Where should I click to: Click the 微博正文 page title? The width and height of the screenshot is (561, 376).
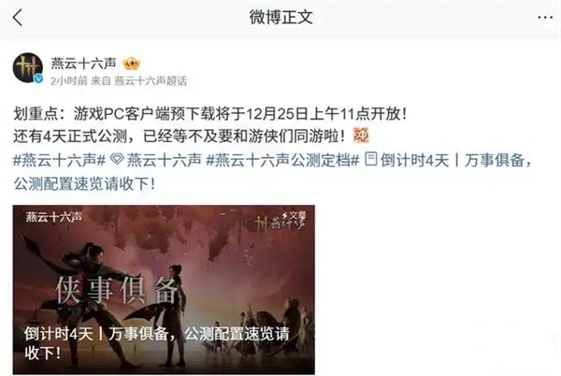pos(280,17)
